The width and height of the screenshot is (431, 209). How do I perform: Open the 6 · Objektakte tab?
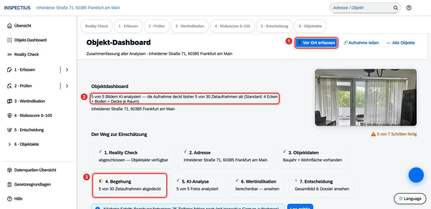click(x=310, y=26)
